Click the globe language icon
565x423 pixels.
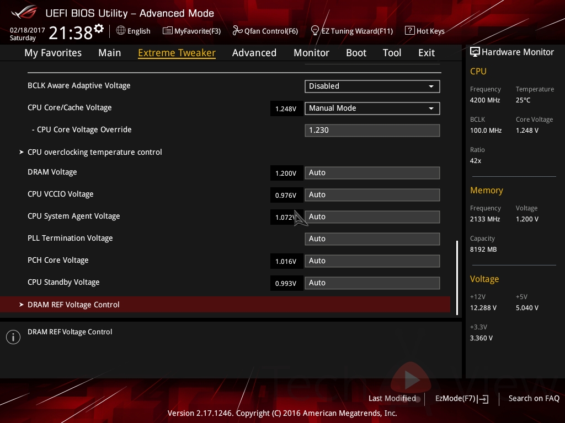pyautogui.click(x=121, y=31)
